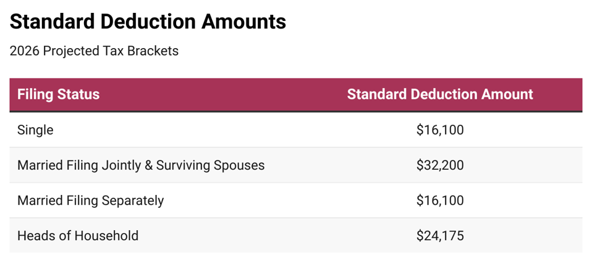Click the $16,100 amount in the Single row
The height and width of the screenshot is (264, 592).
tap(439, 130)
